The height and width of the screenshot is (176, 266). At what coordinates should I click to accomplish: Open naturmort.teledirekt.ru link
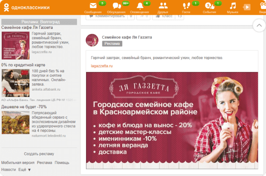pyautogui.click(x=49, y=136)
